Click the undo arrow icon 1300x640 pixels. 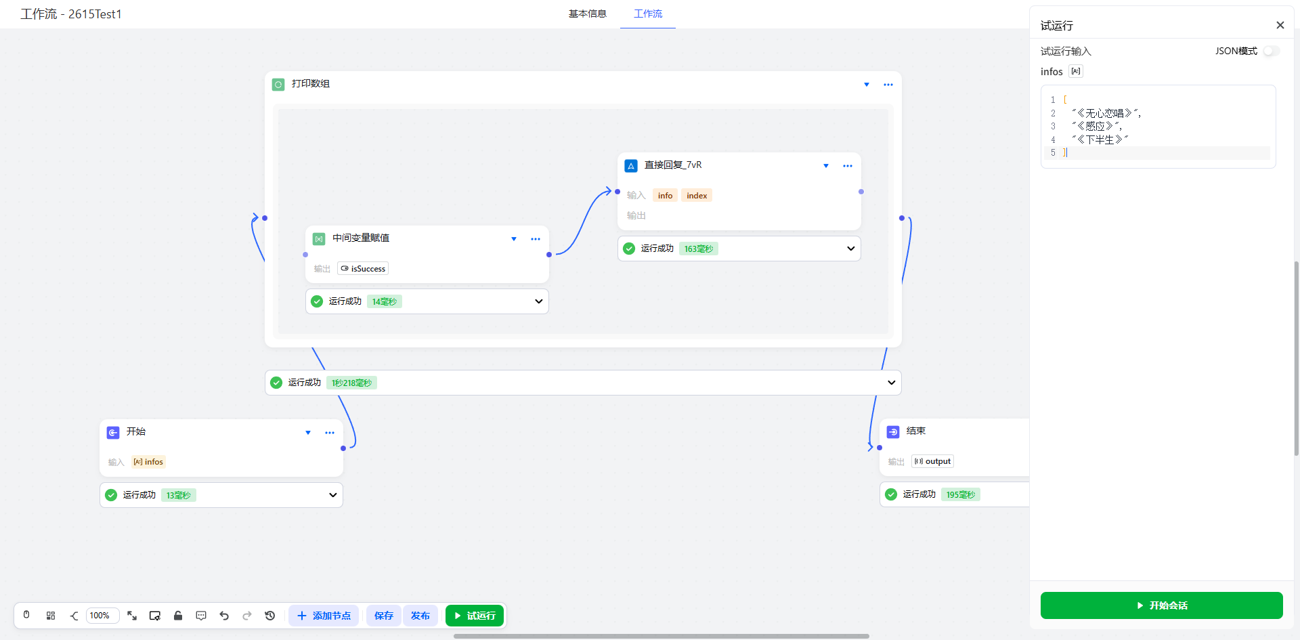coord(224,616)
